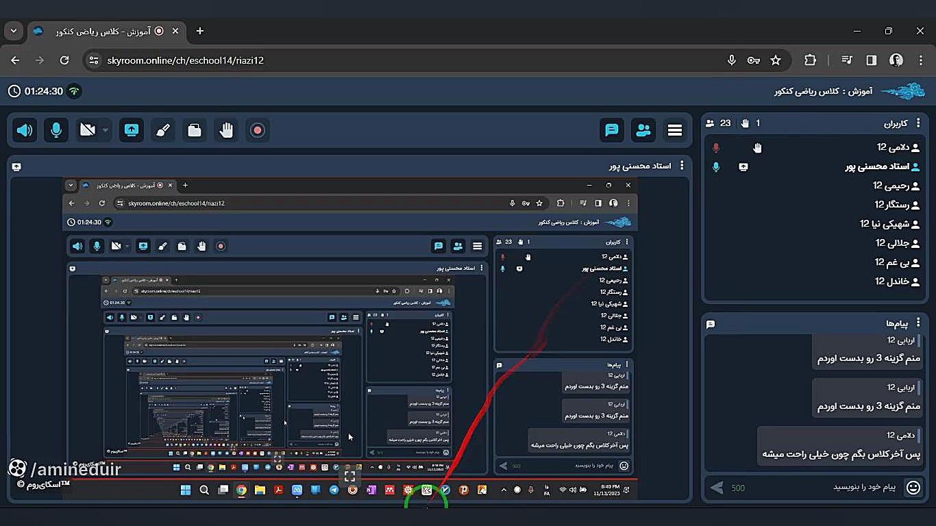Go back in the browser
Viewport: 936px width, 526px height.
[x=15, y=60]
